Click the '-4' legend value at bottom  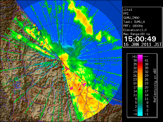coord(135,114)
